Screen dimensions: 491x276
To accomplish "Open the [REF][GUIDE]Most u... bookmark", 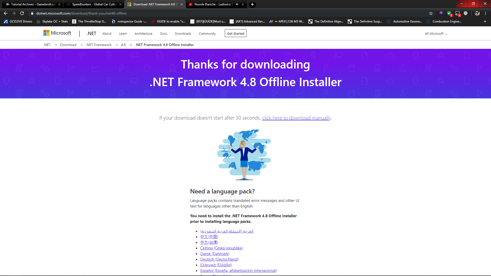I will [x=208, y=21].
